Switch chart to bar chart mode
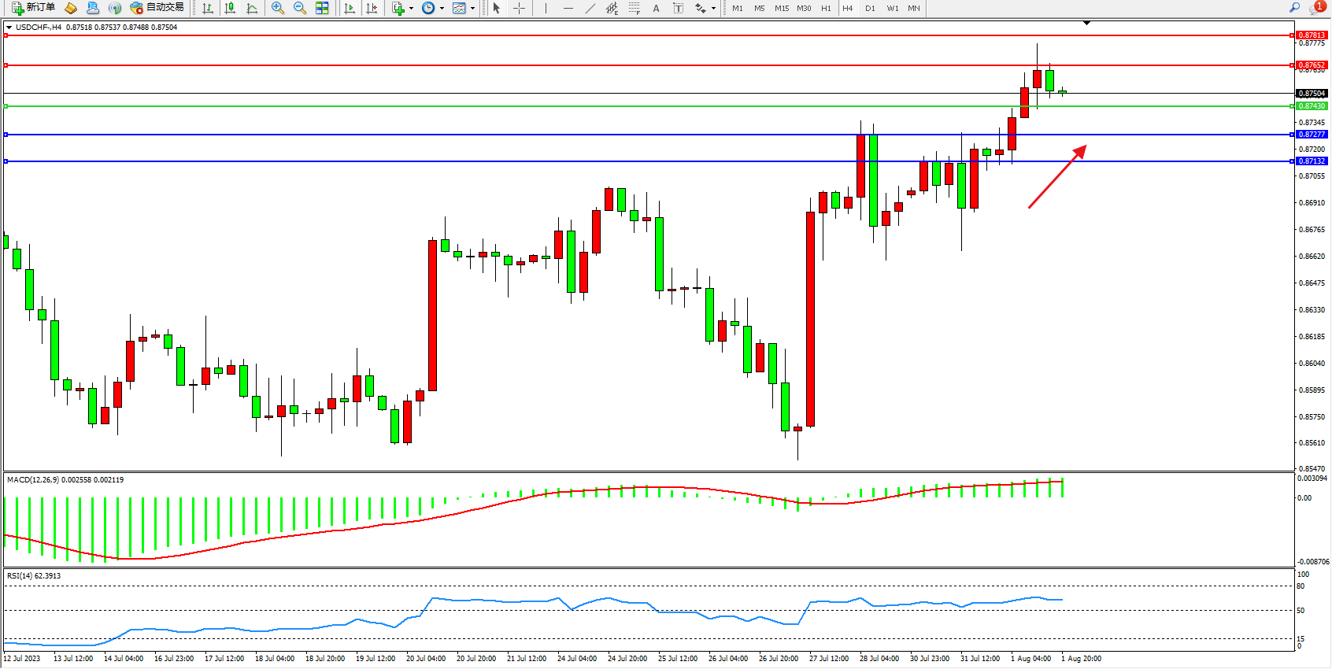This screenshot has width=1332, height=669. pyautogui.click(x=208, y=8)
